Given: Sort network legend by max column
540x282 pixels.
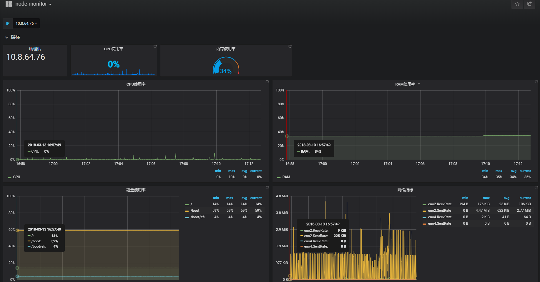Looking at the screenshot, I should pyautogui.click(x=486, y=198).
